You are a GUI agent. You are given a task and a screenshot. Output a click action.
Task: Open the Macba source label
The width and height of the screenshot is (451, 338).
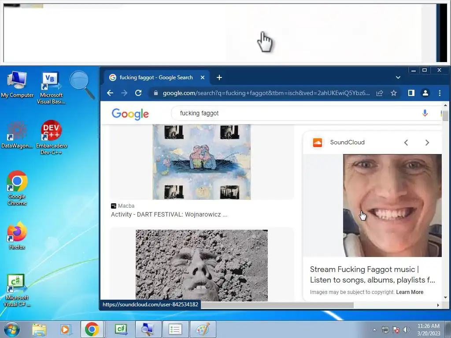(123, 206)
